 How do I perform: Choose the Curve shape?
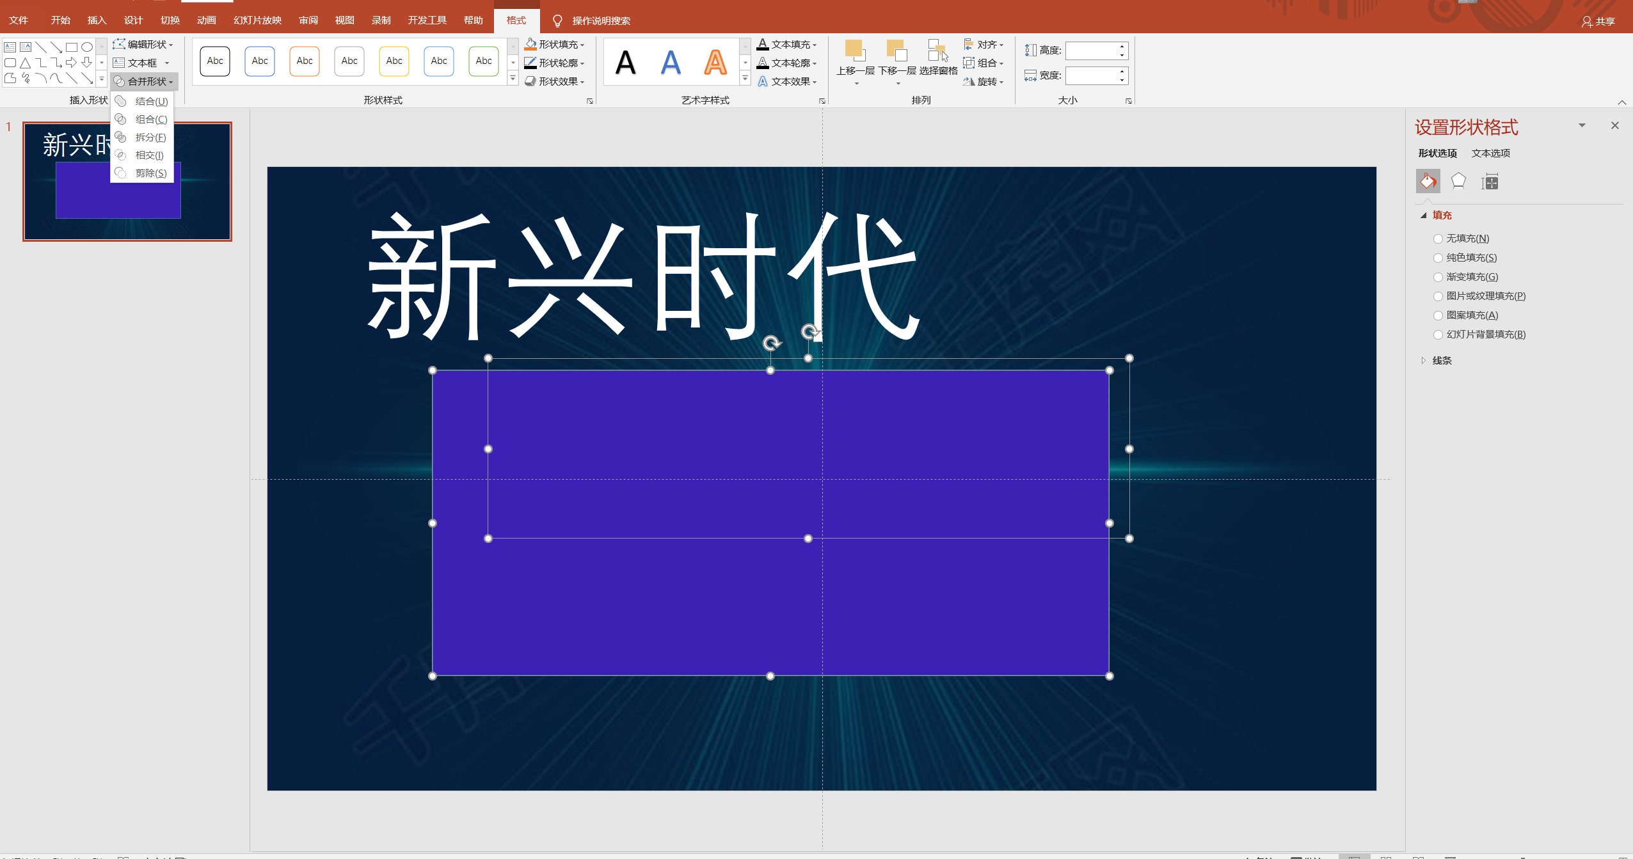(x=56, y=78)
